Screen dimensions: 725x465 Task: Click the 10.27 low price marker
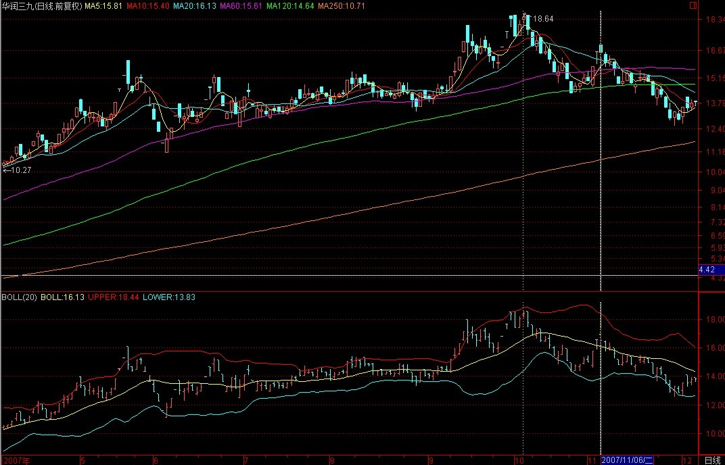(x=19, y=170)
